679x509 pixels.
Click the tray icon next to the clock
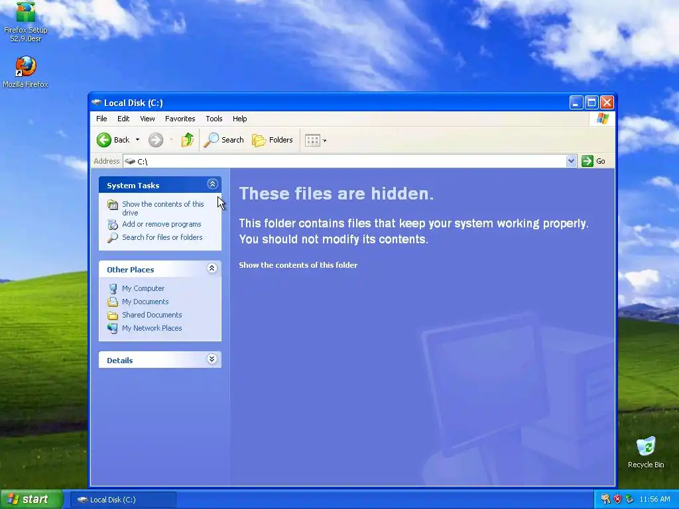coord(630,499)
